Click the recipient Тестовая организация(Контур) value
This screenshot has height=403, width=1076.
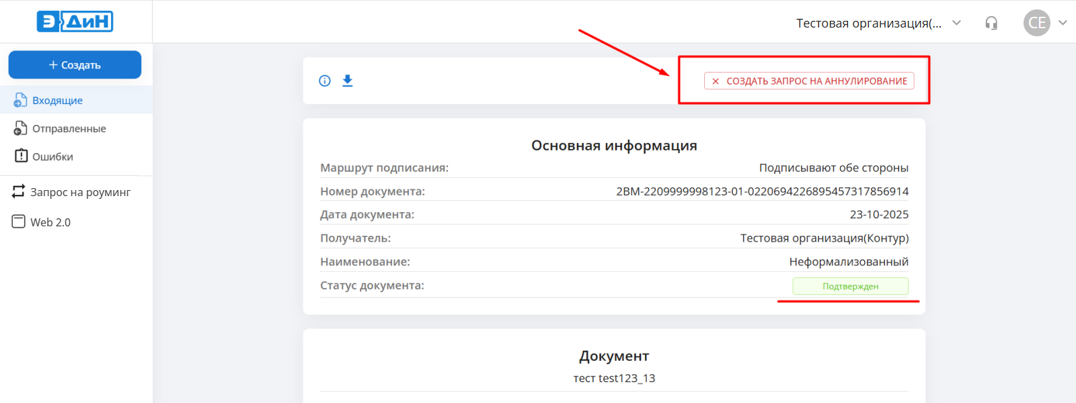click(824, 238)
